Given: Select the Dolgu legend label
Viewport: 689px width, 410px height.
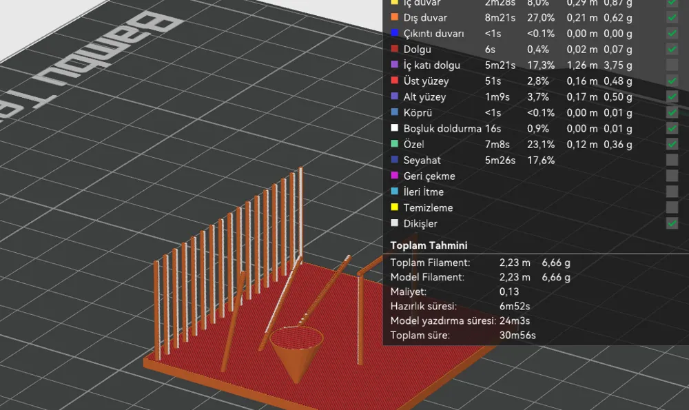Looking at the screenshot, I should (417, 50).
